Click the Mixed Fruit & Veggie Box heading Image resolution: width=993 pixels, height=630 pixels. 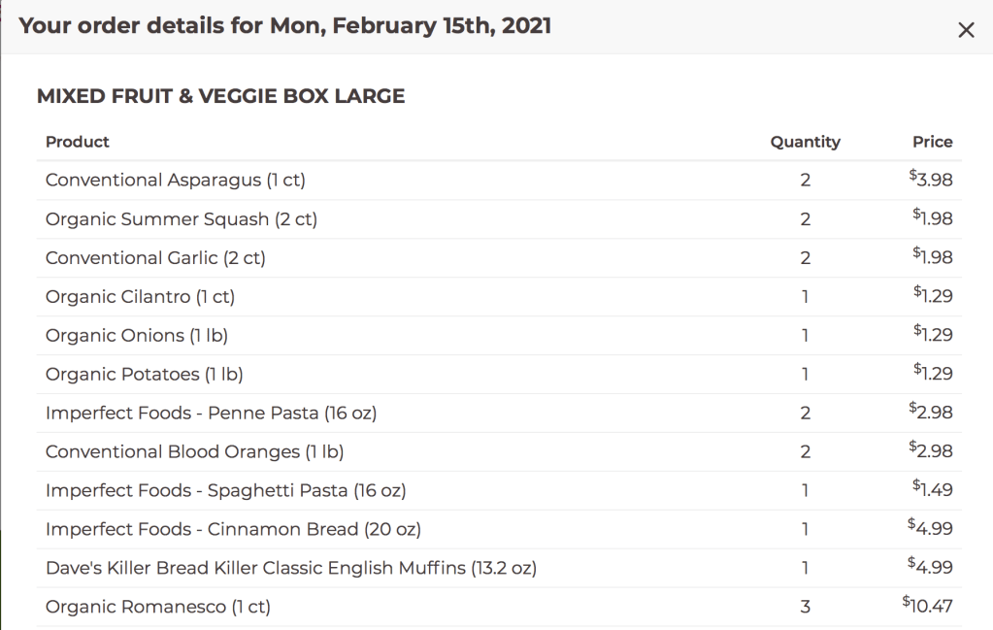(220, 96)
